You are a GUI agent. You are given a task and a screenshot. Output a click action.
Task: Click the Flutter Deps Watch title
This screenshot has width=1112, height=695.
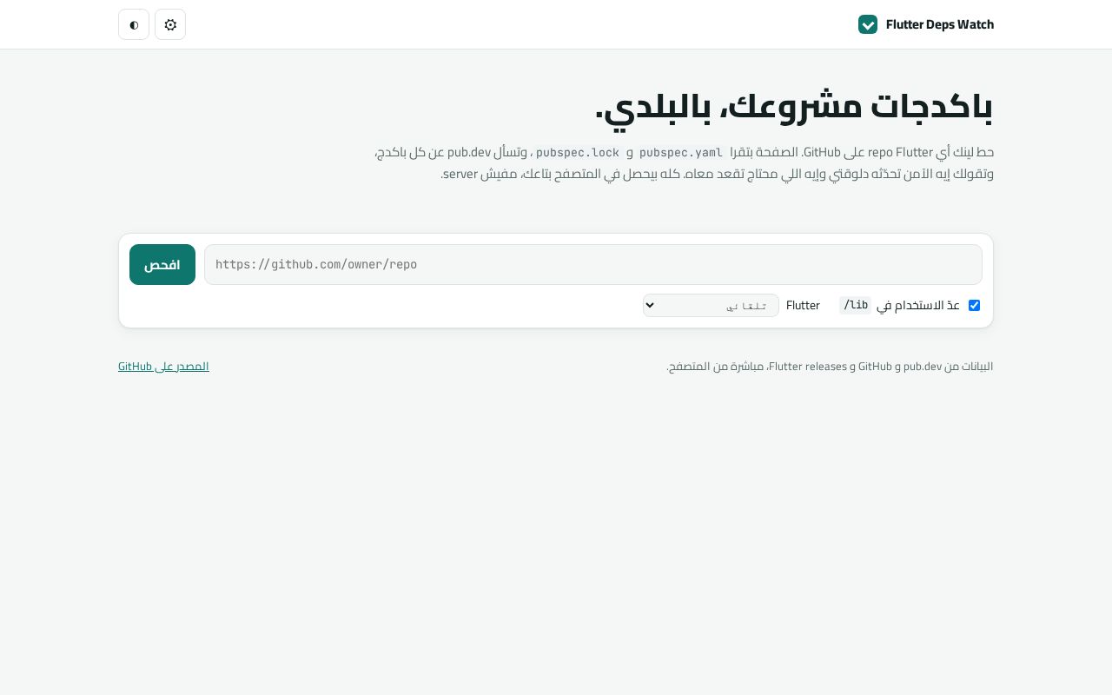tap(940, 24)
